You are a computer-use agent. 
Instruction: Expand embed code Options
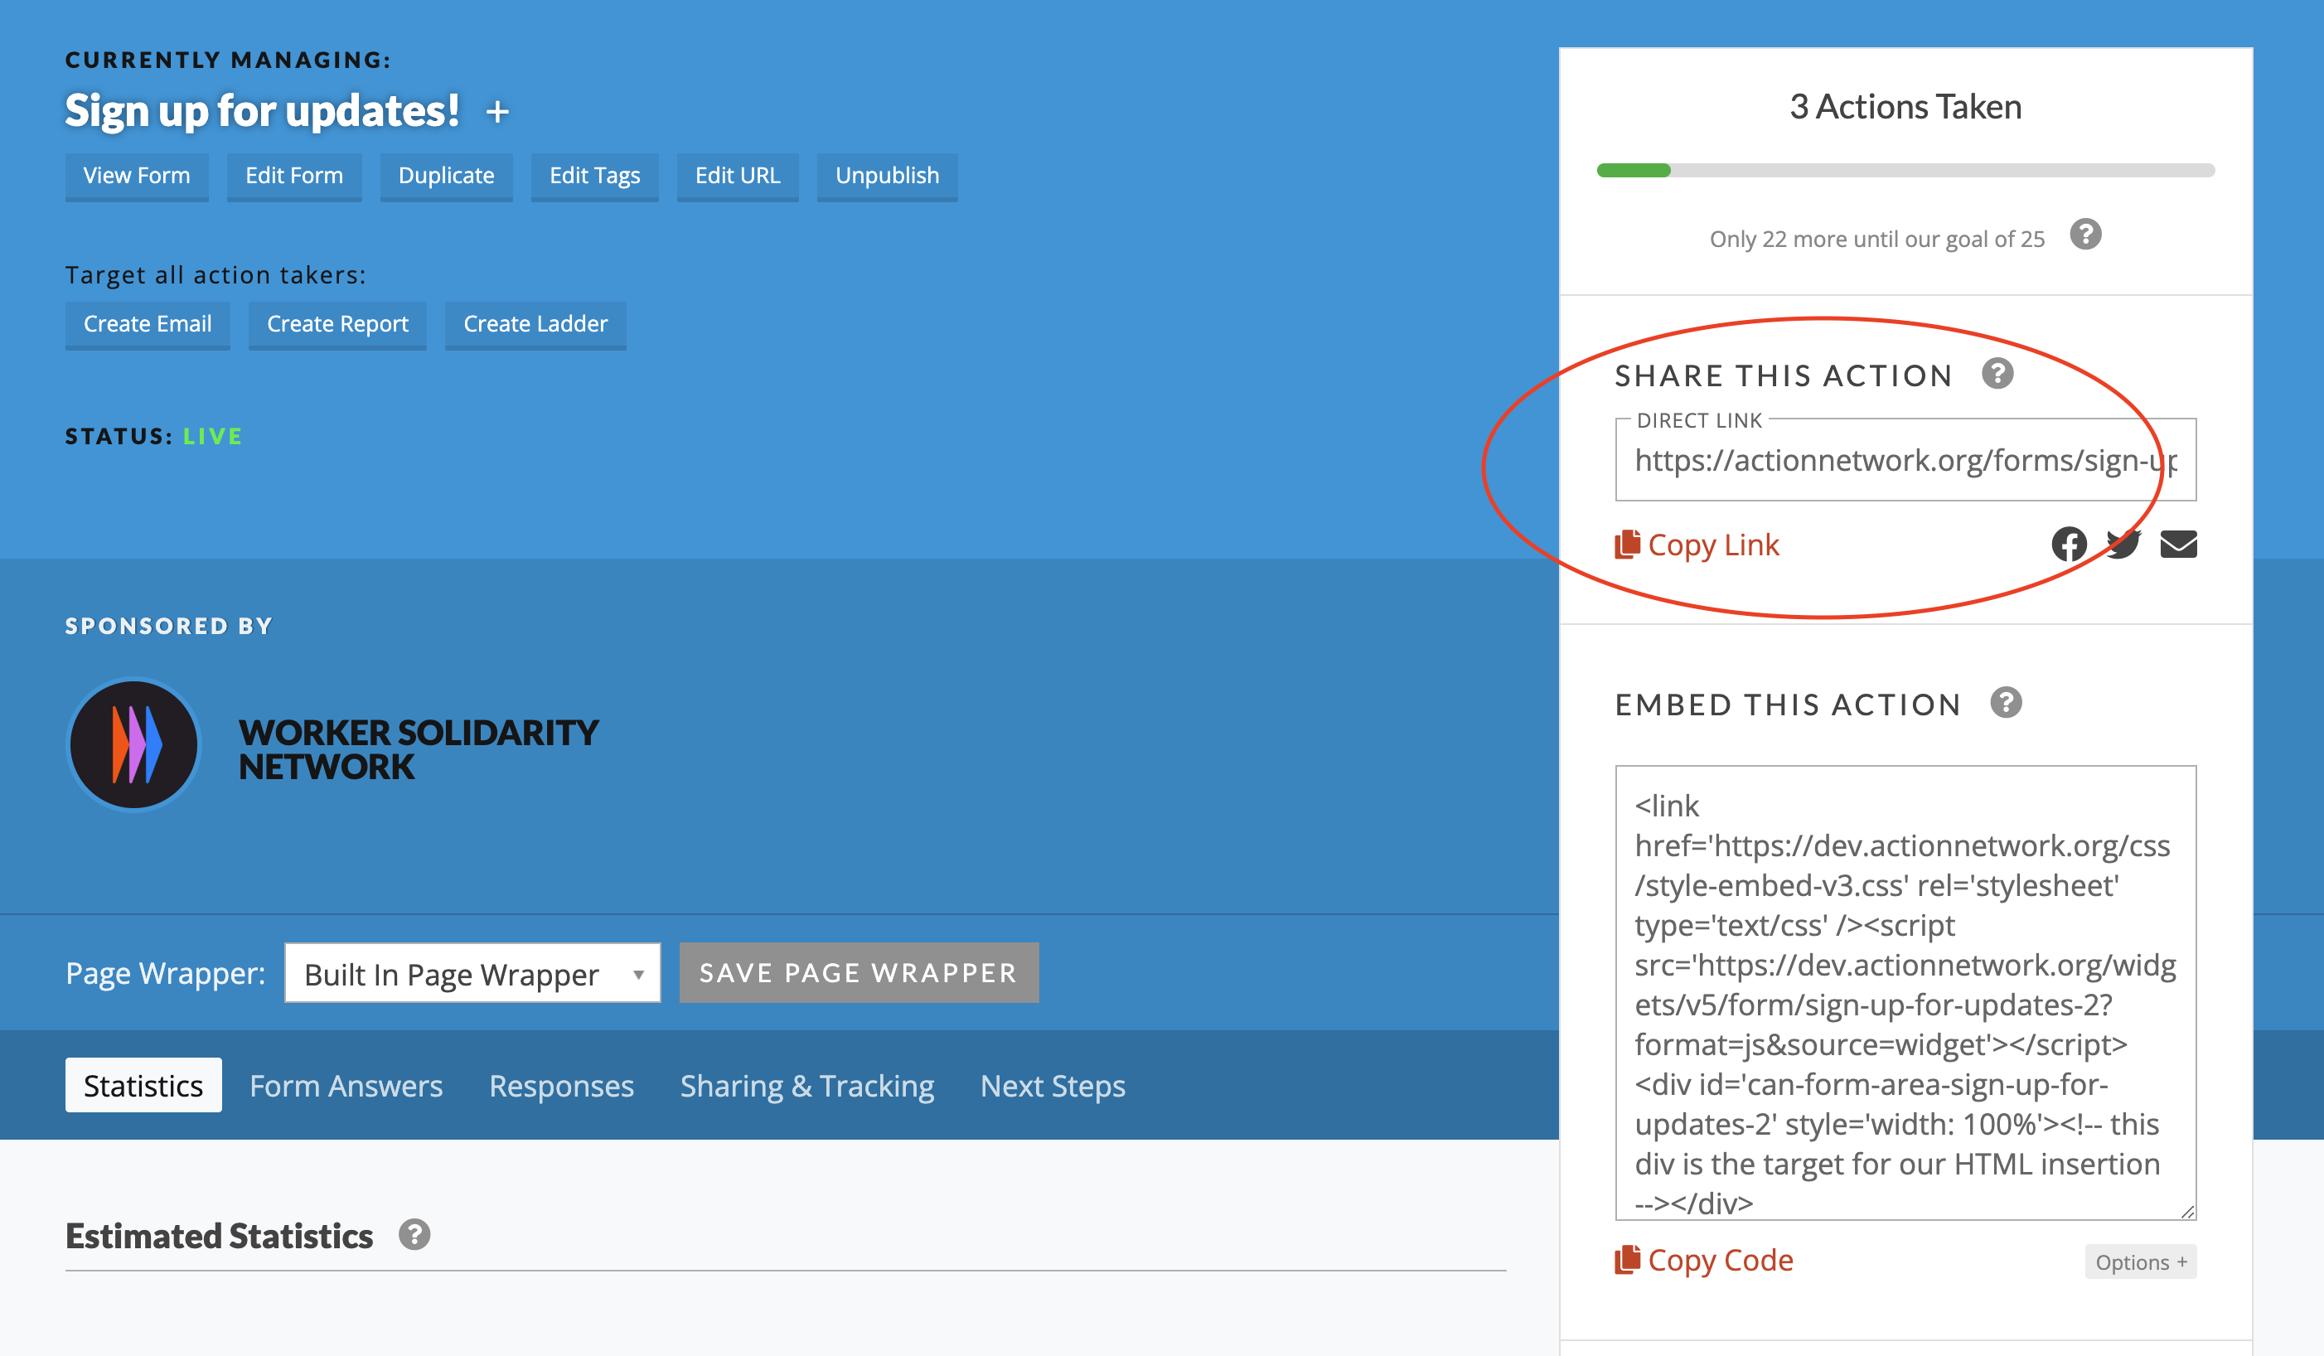[2141, 1262]
